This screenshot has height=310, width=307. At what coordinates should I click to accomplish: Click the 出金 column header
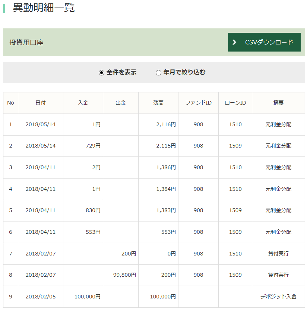point(121,103)
